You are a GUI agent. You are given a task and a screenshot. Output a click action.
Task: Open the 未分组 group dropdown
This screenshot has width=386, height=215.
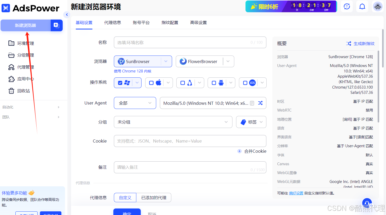pos(173,122)
